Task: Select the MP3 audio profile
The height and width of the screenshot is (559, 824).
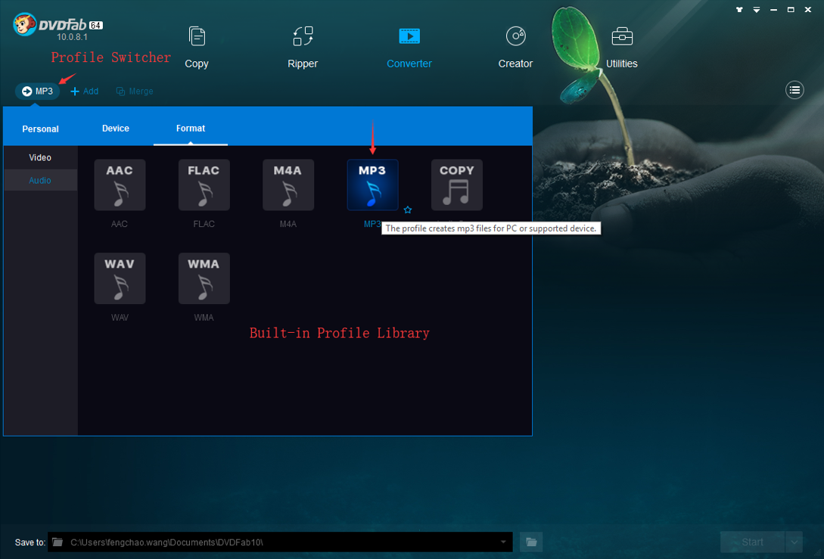Action: pos(372,185)
